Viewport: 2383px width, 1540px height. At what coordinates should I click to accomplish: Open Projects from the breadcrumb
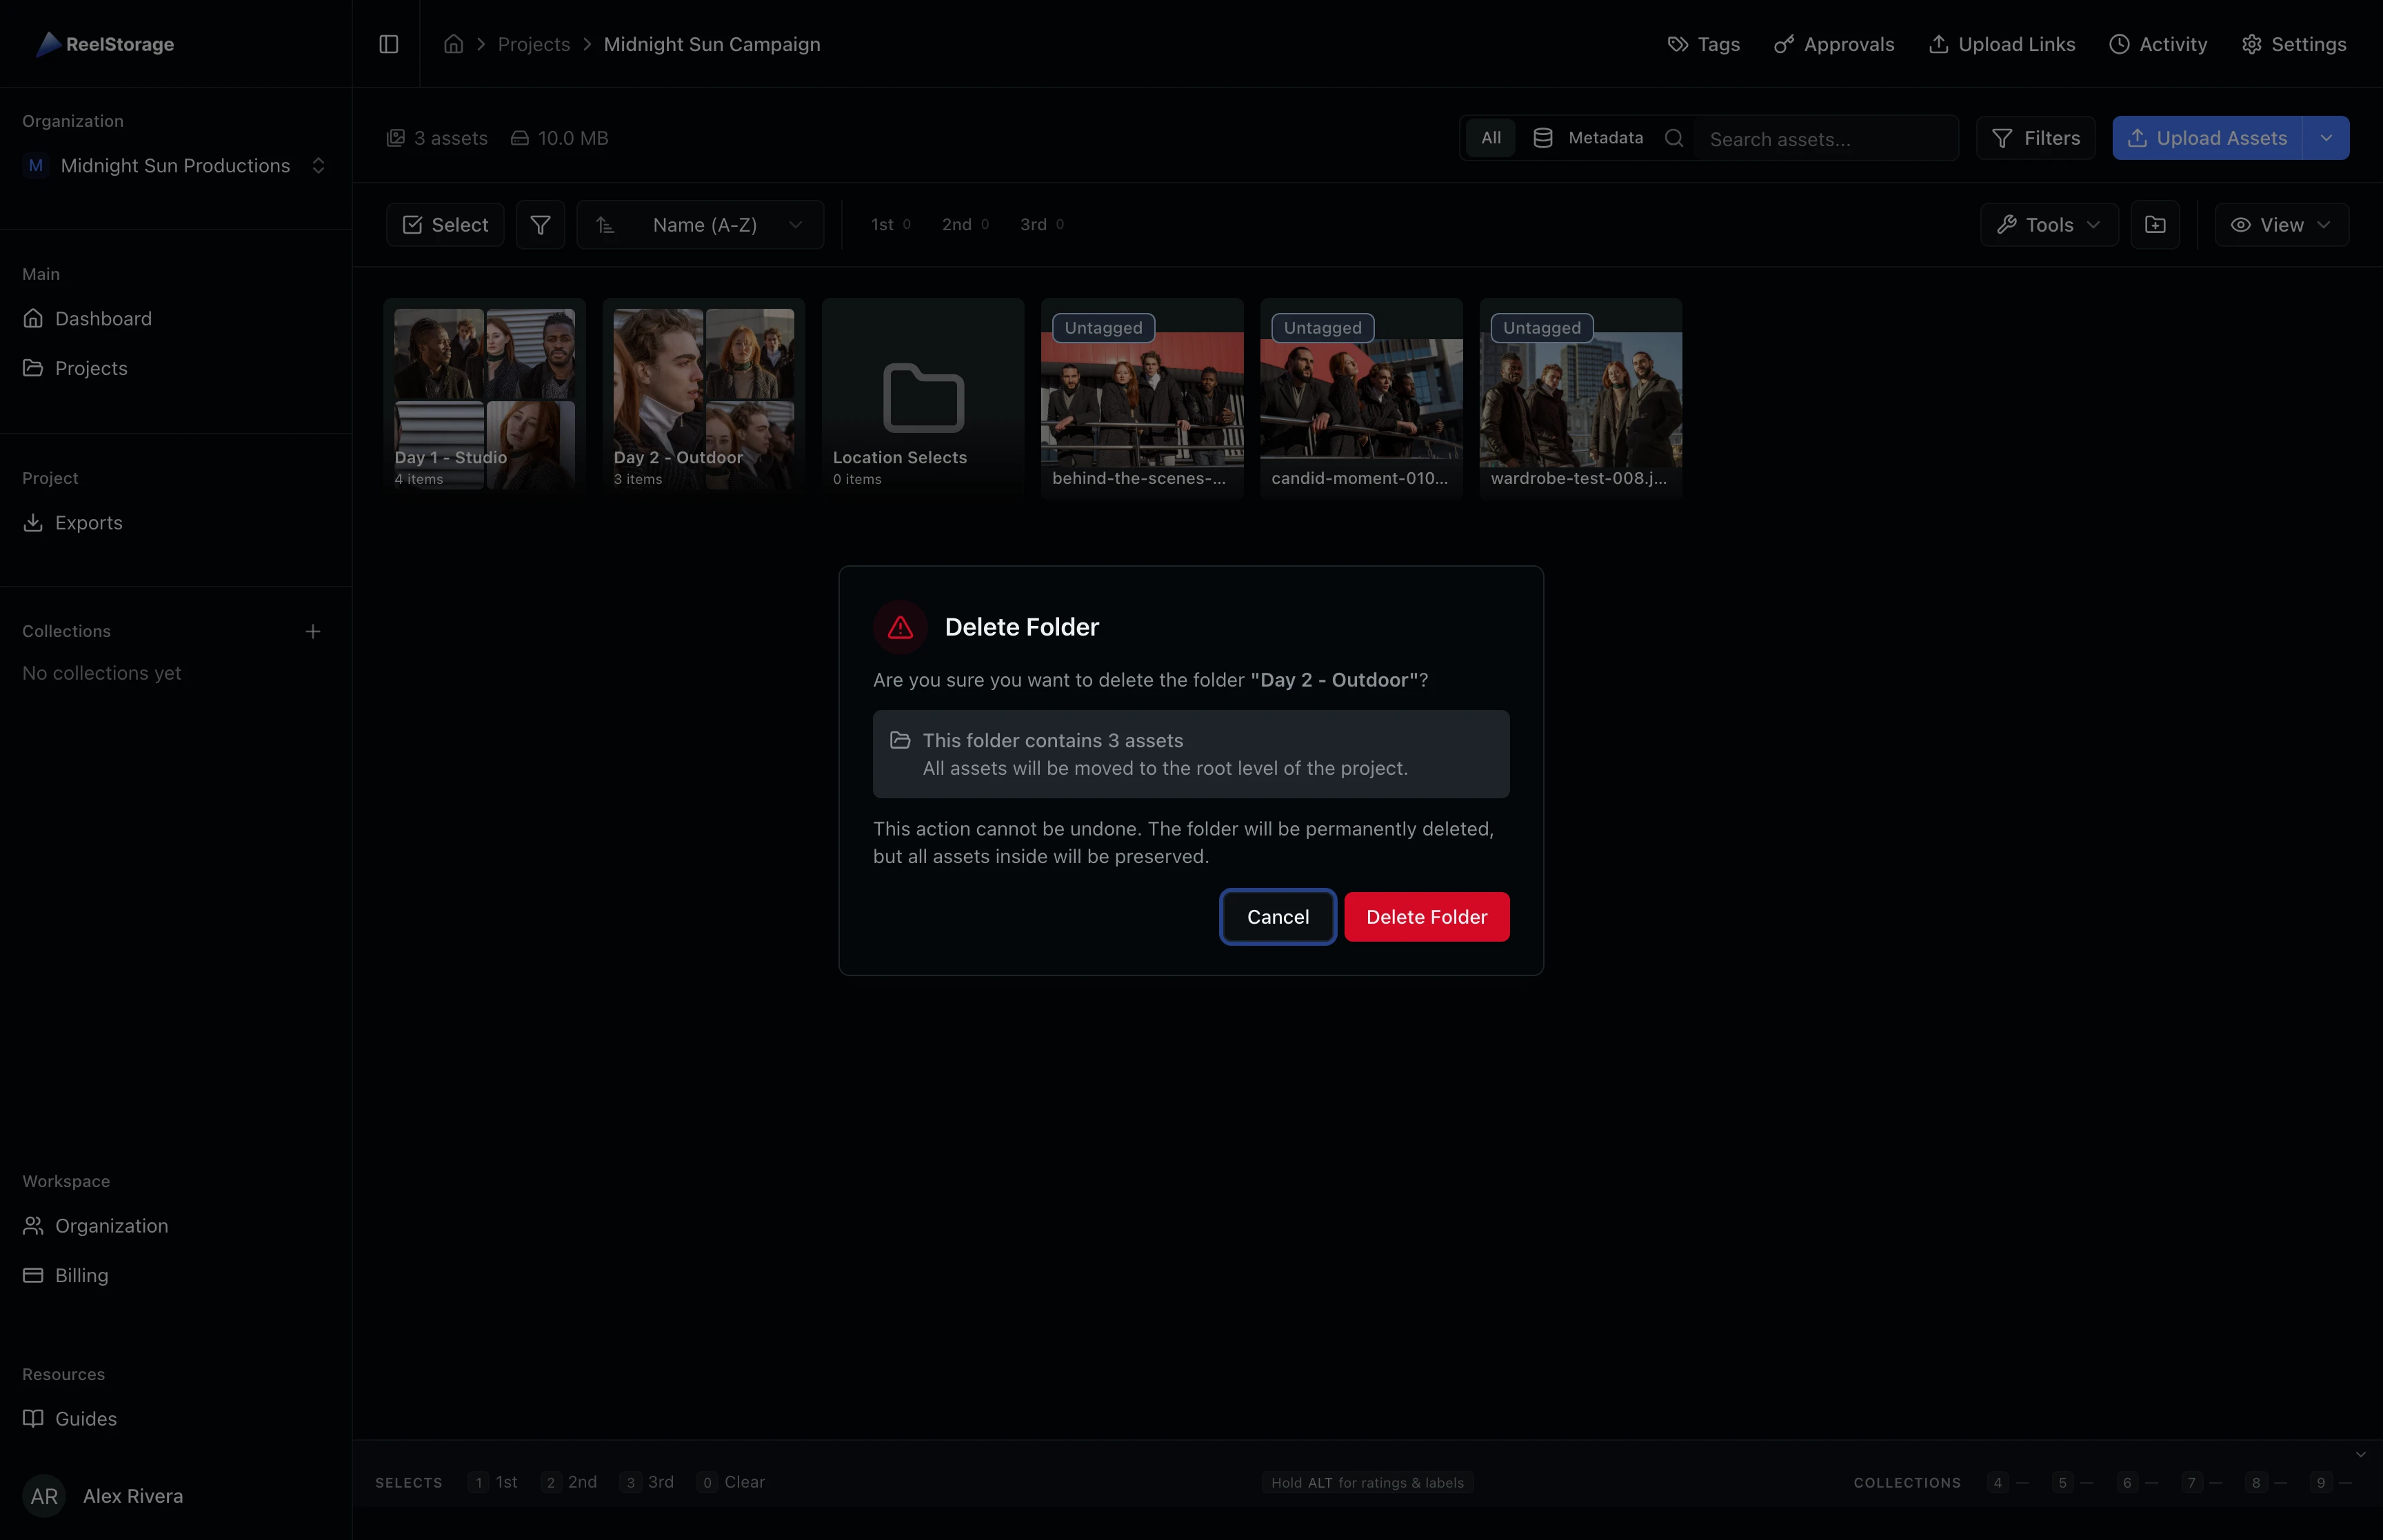534,44
